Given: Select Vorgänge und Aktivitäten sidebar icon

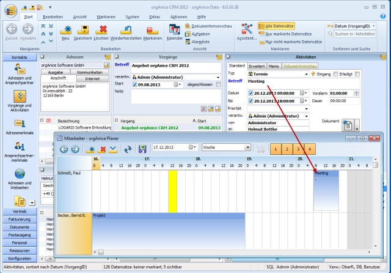Looking at the screenshot, I should (20, 97).
